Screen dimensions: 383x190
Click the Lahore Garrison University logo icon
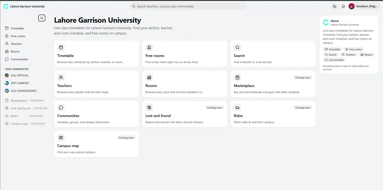[x=6, y=6]
